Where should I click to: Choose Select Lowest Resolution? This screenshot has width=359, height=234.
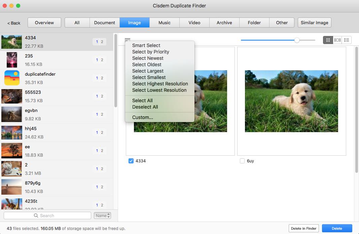coord(159,90)
